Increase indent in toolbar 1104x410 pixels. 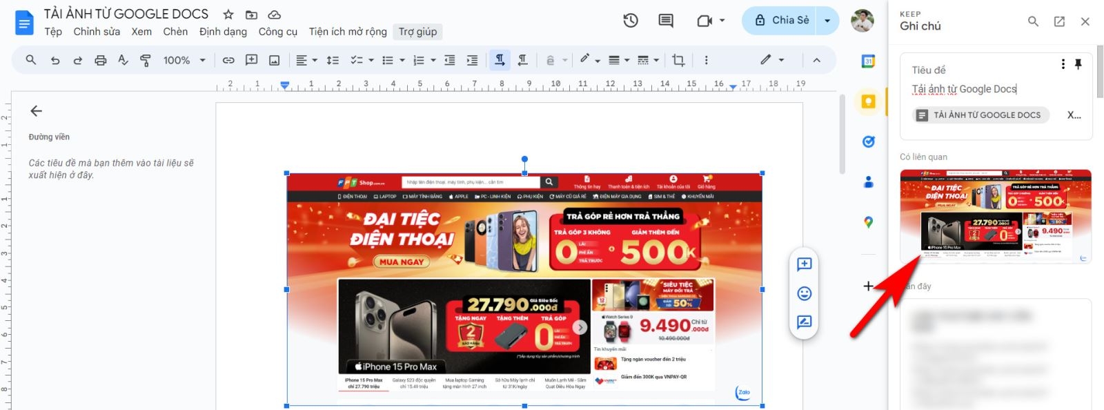pyautogui.click(x=473, y=61)
